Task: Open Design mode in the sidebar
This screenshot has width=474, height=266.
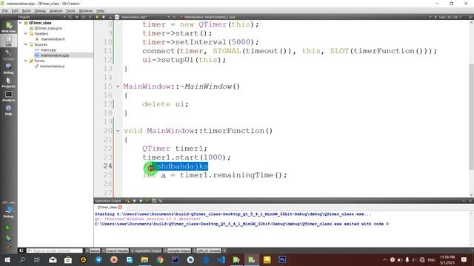Action: [x=8, y=55]
